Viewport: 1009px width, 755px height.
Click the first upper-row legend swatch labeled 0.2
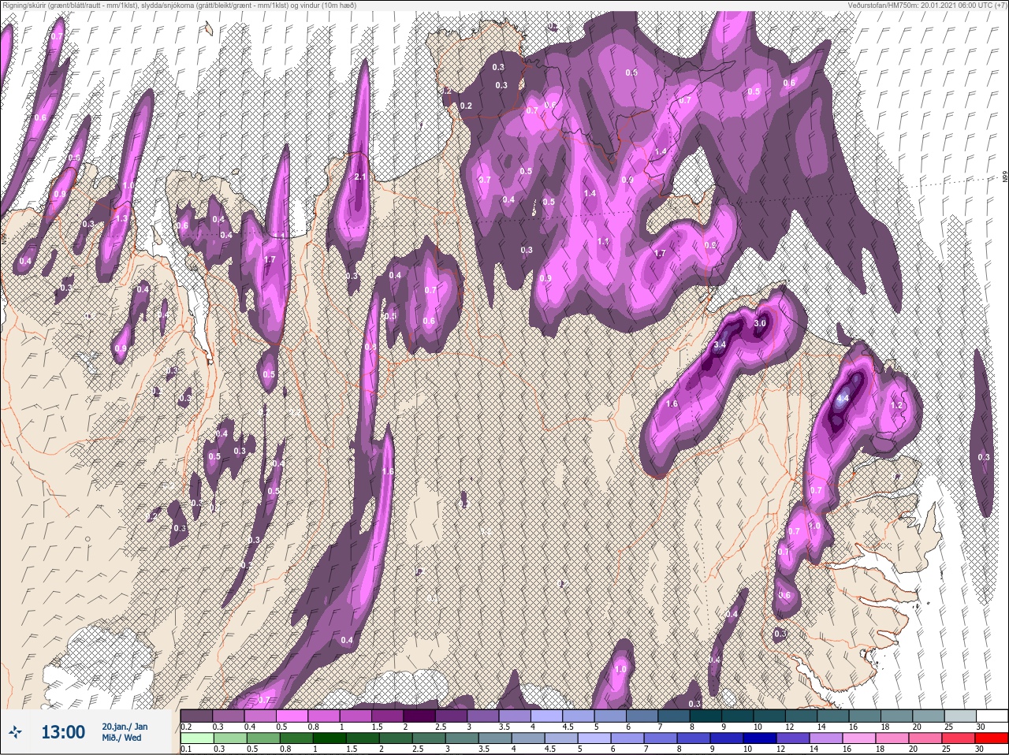196,716
